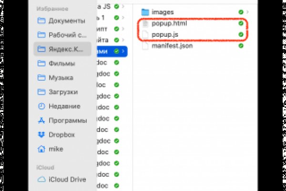Select the images folder

tap(162, 11)
